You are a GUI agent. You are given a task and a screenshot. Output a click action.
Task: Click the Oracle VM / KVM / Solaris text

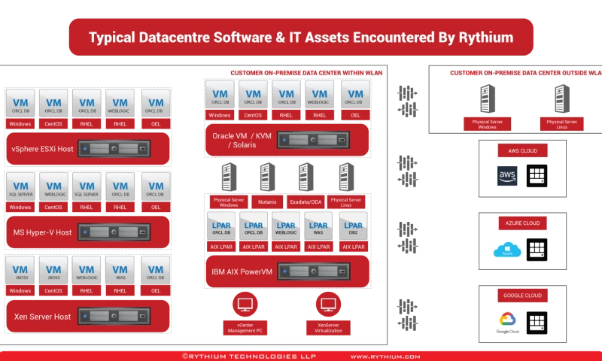pos(242,141)
